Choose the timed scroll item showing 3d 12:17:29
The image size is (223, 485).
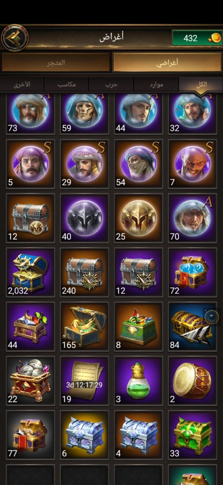pyautogui.click(x=85, y=381)
